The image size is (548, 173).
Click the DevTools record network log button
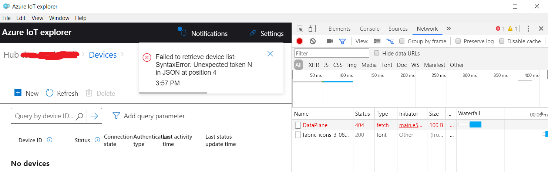click(x=299, y=41)
